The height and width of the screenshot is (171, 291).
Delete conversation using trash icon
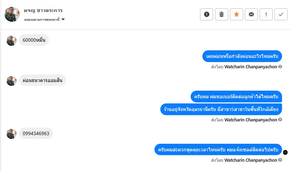coord(221,14)
